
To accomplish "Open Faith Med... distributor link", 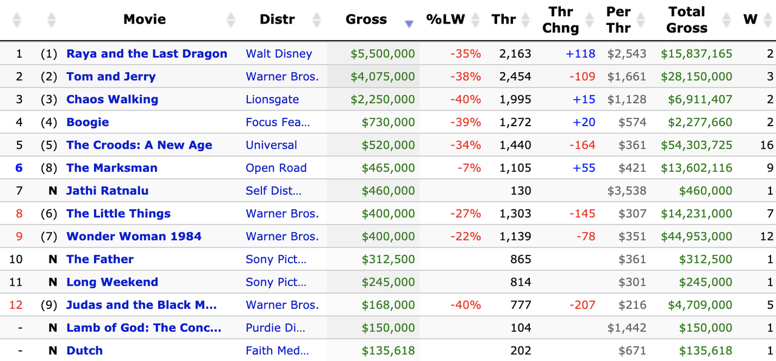I will coord(278,351).
